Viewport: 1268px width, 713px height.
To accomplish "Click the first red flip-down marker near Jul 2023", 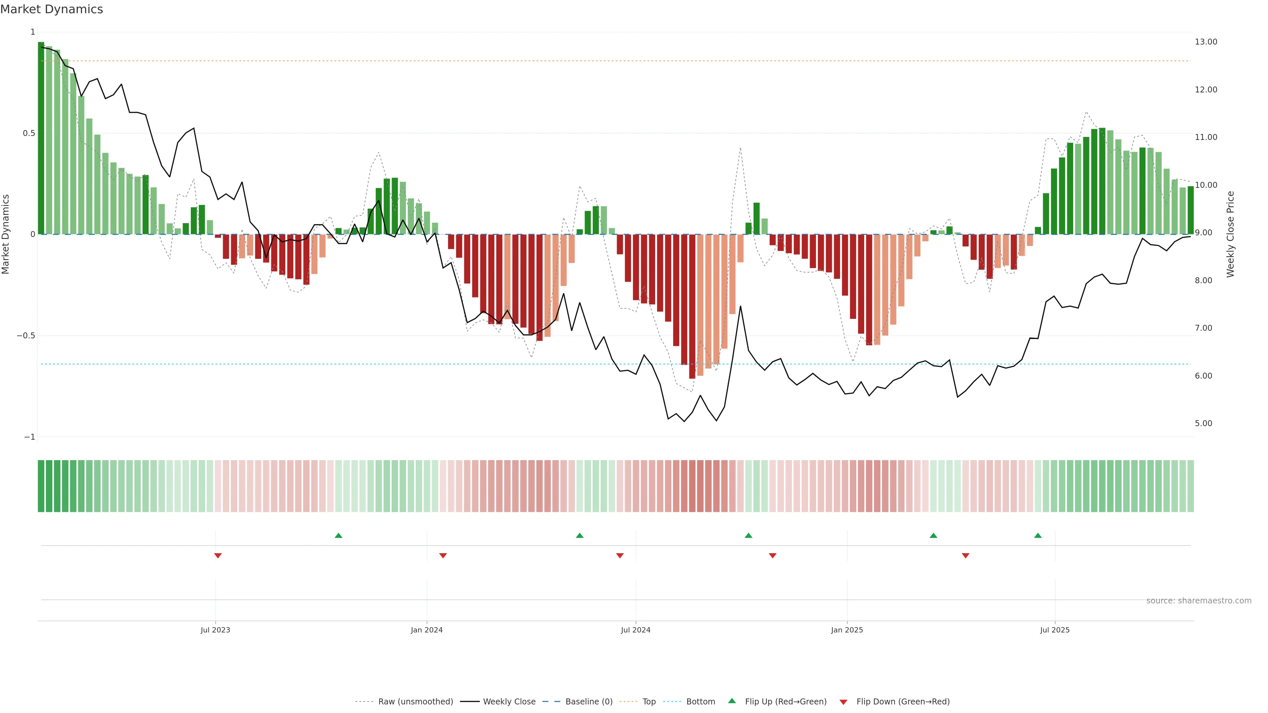I will 218,556.
